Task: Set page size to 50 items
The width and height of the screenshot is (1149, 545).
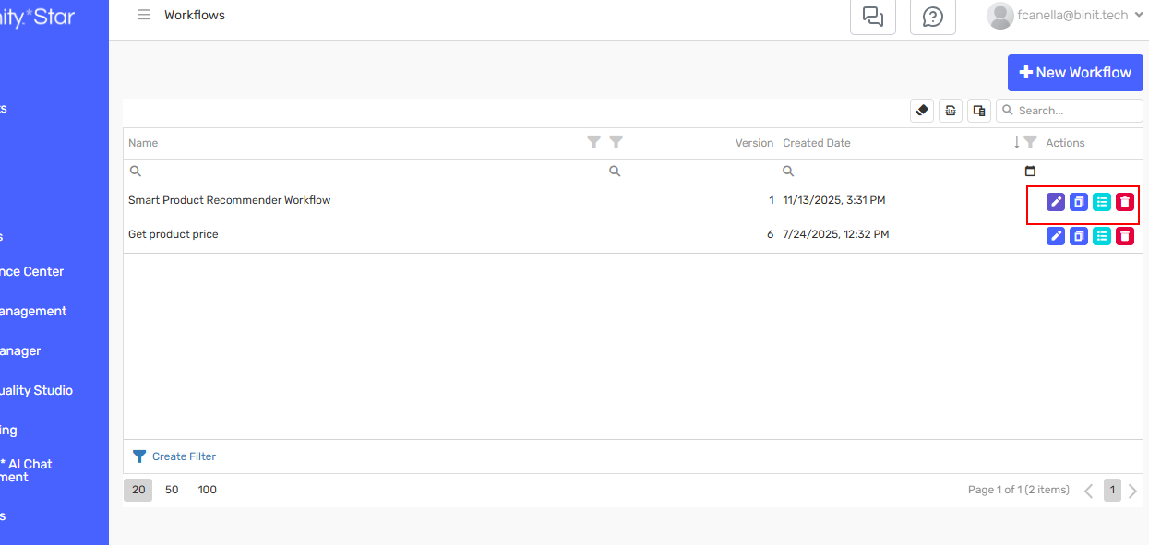Action: (172, 490)
